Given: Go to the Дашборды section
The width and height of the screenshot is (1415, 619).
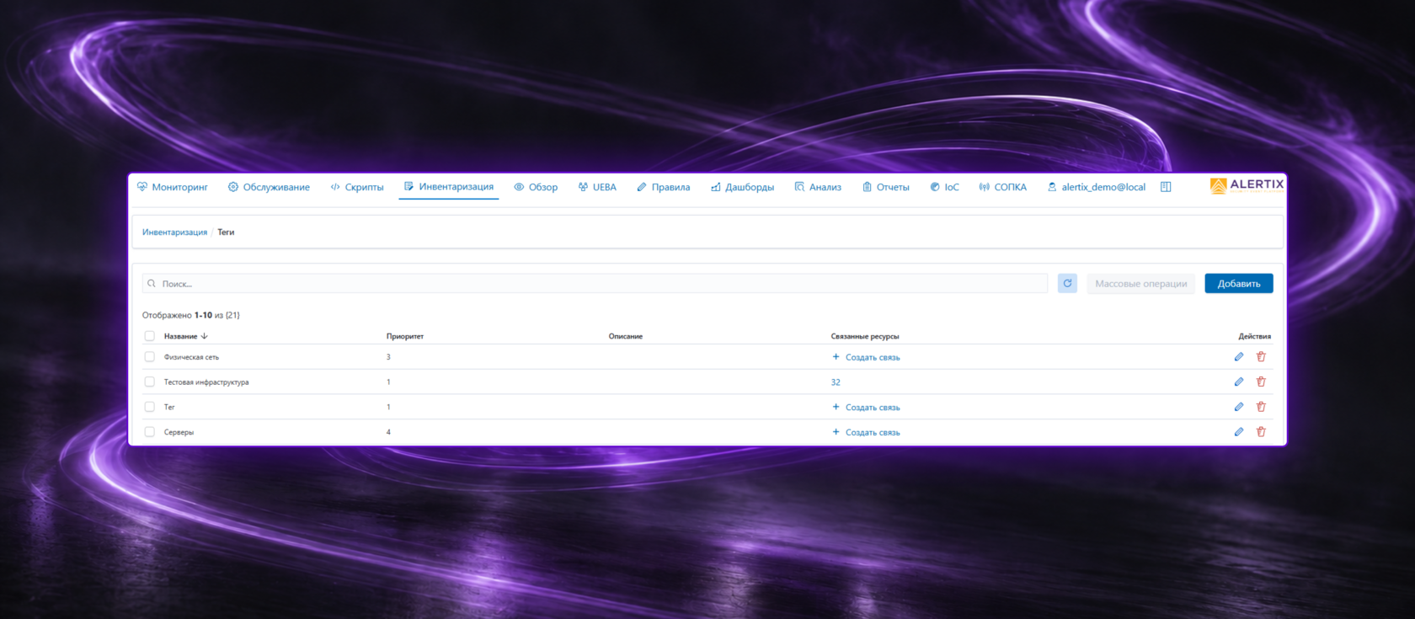Looking at the screenshot, I should [x=742, y=187].
